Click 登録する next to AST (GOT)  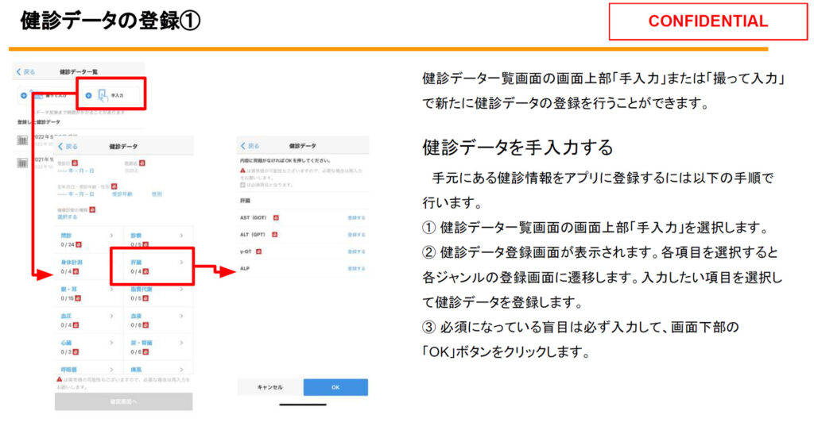356,217
